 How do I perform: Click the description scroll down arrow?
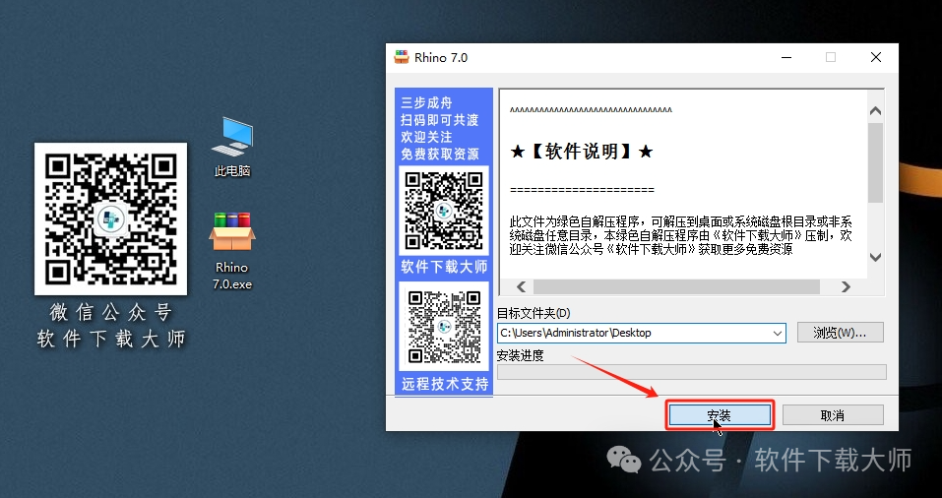875,257
